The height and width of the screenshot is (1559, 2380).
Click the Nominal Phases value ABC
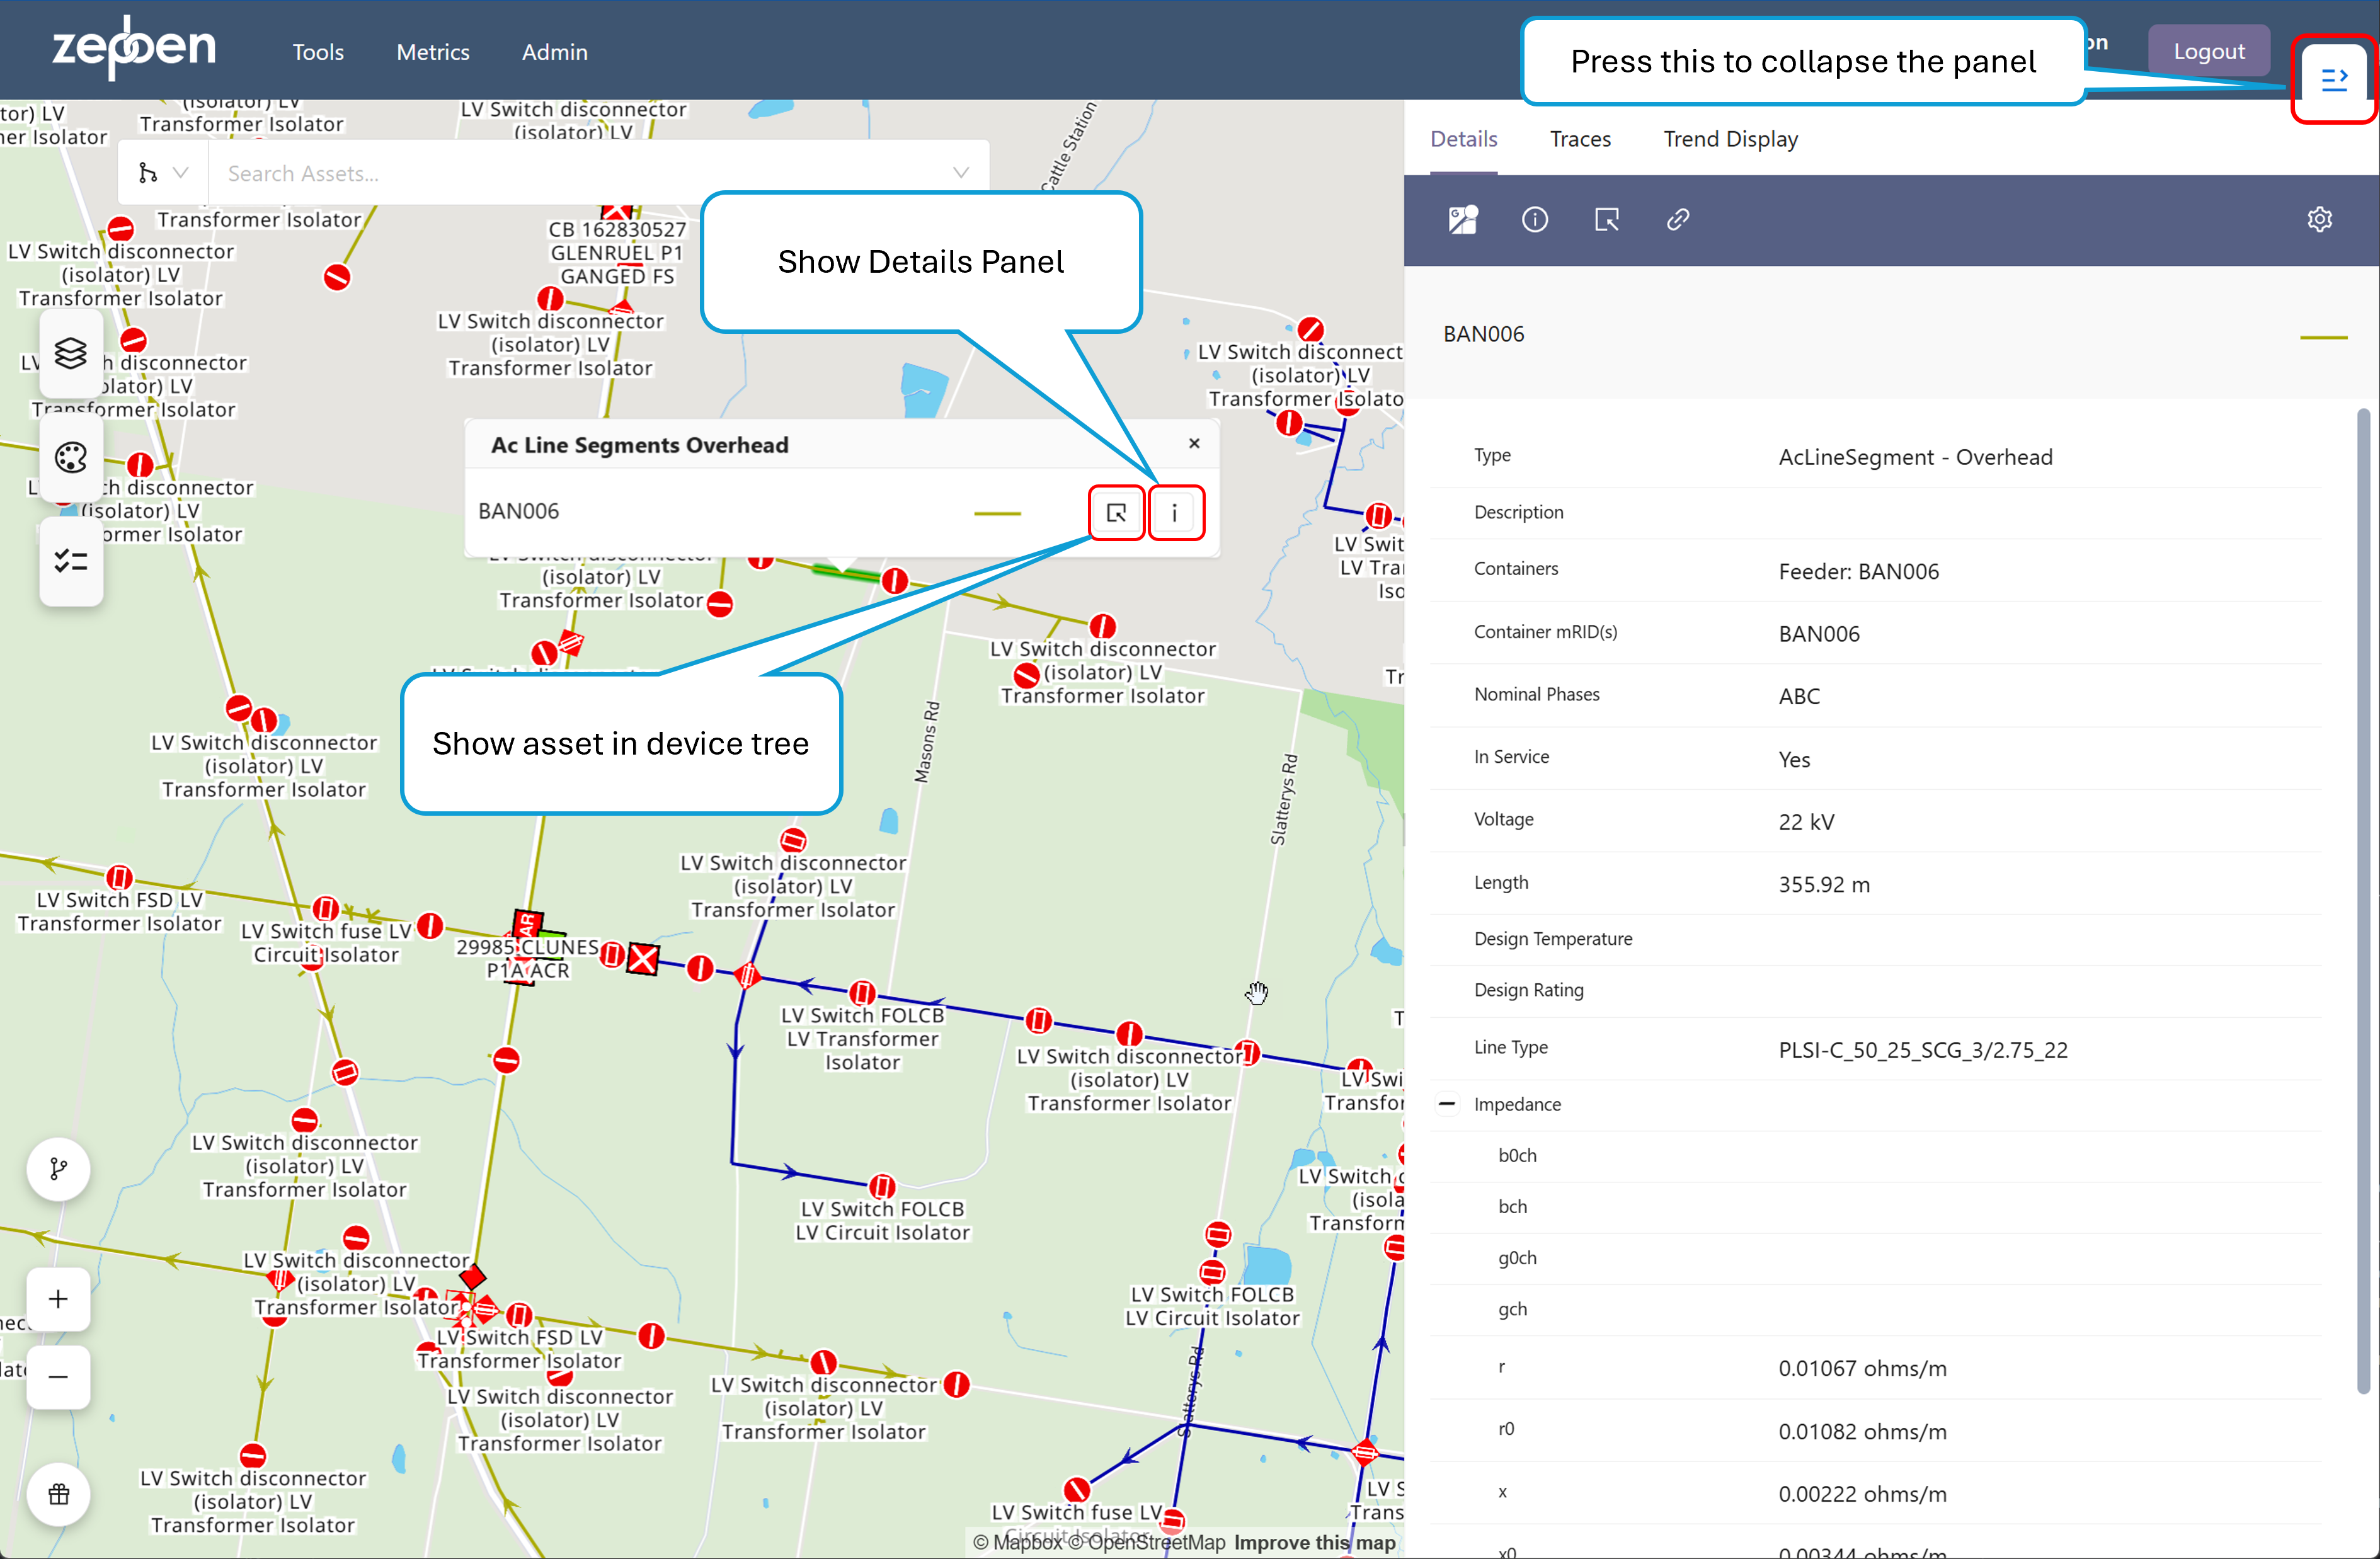(1799, 696)
